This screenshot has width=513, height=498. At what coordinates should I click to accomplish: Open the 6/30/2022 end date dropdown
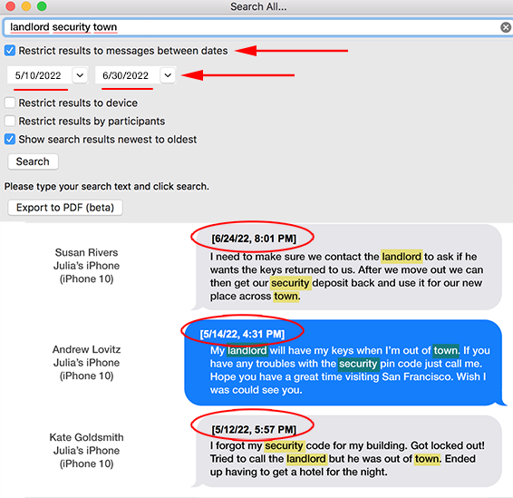pyautogui.click(x=168, y=75)
